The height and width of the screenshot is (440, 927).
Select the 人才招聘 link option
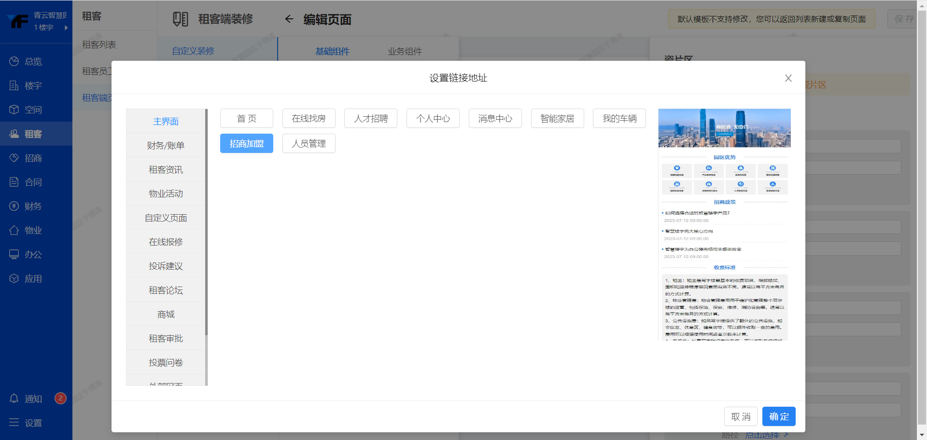click(x=370, y=118)
